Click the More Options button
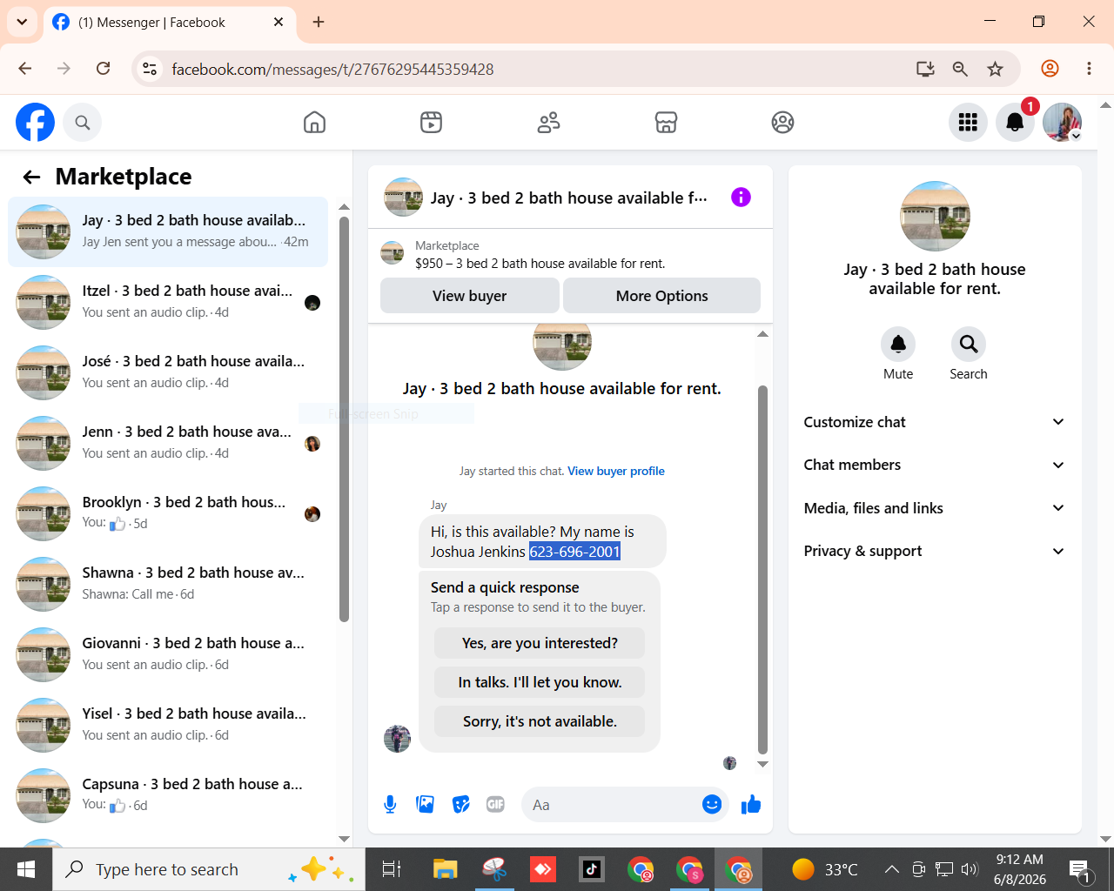Image resolution: width=1114 pixels, height=891 pixels. [661, 296]
